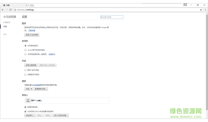Expand the 百度 search engine dropdown

pyautogui.click(x=29, y=89)
